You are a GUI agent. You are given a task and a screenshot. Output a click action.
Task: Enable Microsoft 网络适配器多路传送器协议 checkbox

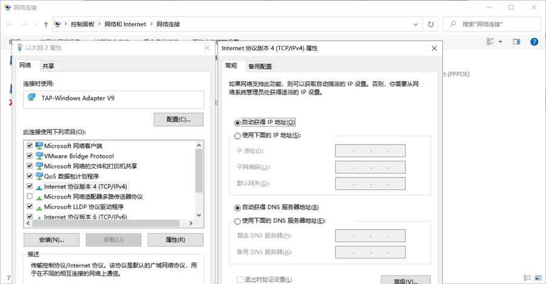point(30,197)
